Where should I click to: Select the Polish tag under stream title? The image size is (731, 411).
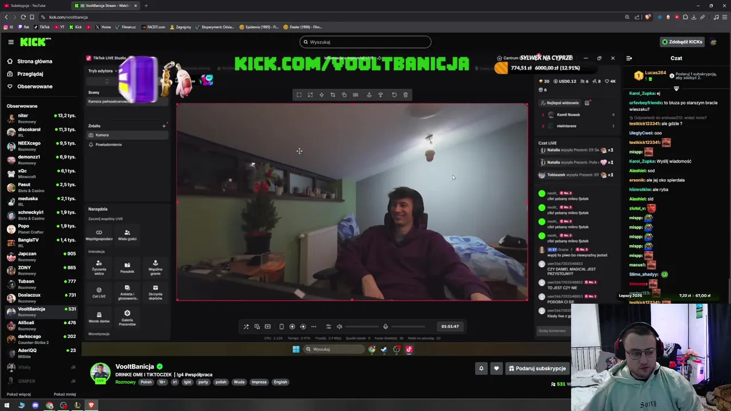pos(146,382)
